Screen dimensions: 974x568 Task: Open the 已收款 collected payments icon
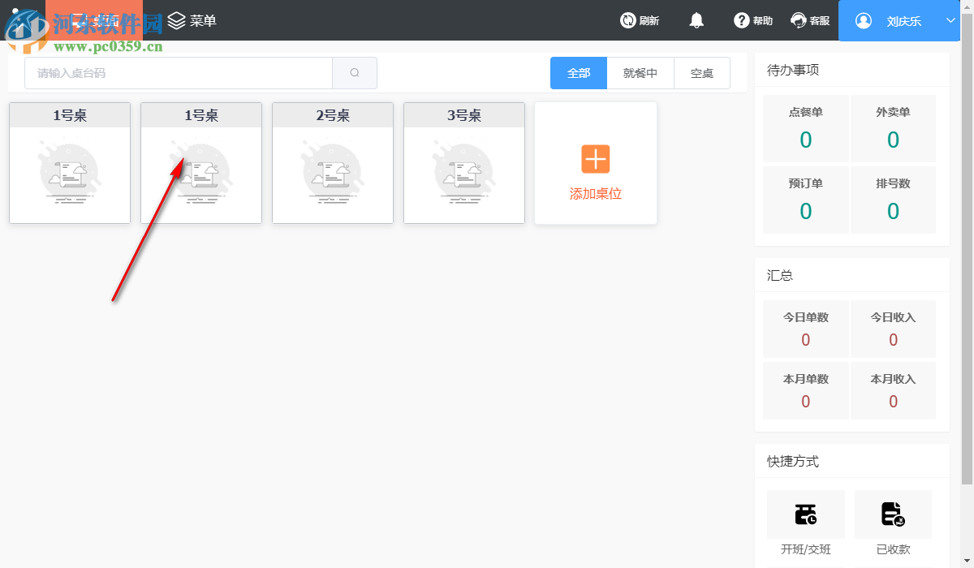pyautogui.click(x=893, y=514)
